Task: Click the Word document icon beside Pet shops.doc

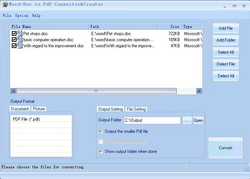Action: click(x=20, y=33)
